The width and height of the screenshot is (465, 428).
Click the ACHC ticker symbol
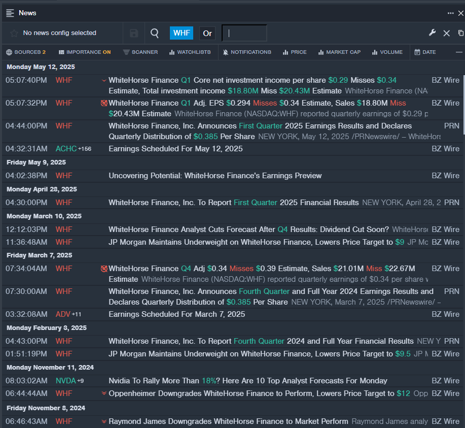(x=66, y=149)
